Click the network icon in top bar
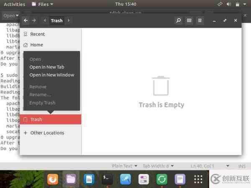 [x=220, y=4]
